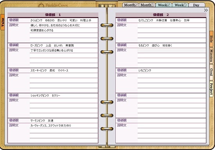Click first description line under いちごピンク
This screenshot has height=150, width=215.
pos(172,75)
